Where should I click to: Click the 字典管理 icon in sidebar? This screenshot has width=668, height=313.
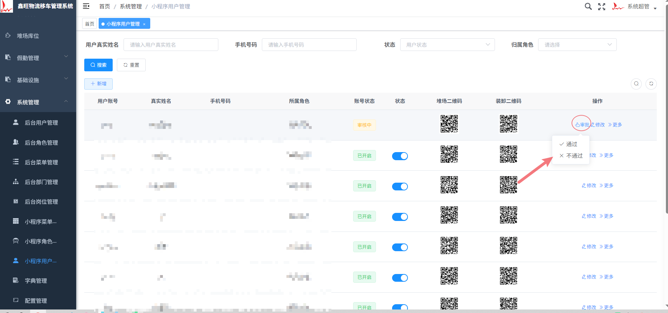tap(16, 280)
